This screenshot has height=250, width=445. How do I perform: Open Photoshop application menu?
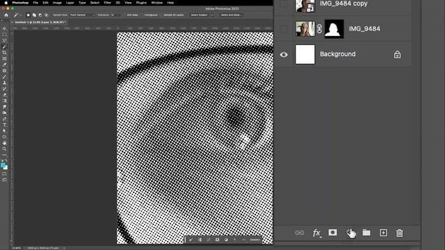point(20,3)
